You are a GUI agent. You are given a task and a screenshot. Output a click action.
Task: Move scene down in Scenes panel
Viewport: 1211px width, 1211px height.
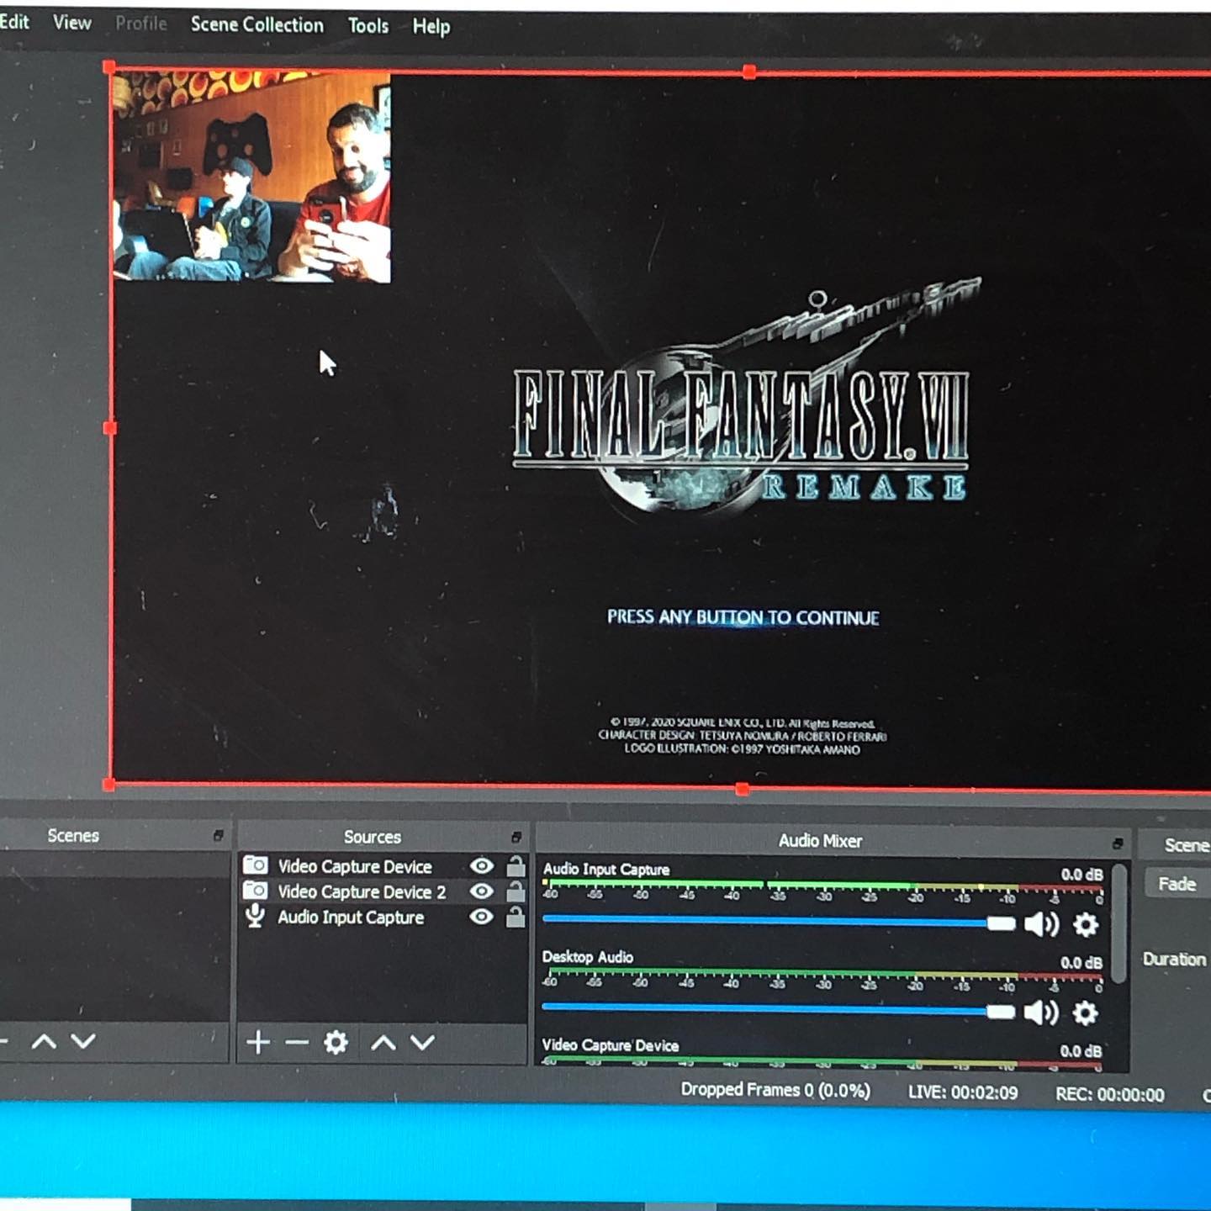click(82, 1041)
